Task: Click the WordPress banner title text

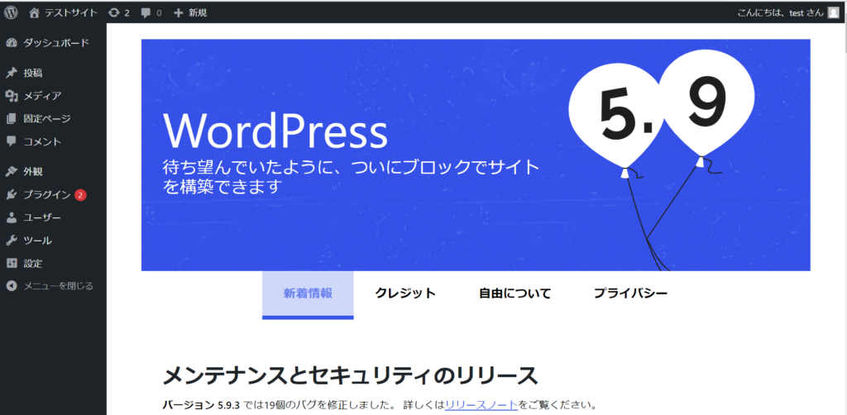Action: pyautogui.click(x=275, y=132)
